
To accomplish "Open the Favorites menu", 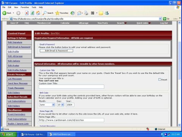I will (x=25, y=7).
